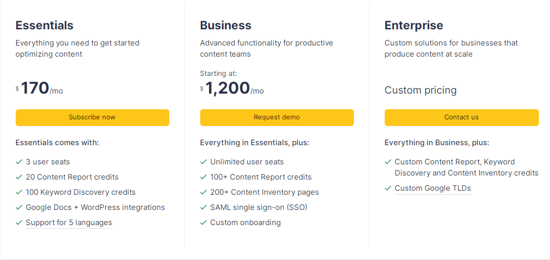Click checkmark beside Custom Google TLDs
This screenshot has width=550, height=260.
pos(388,188)
